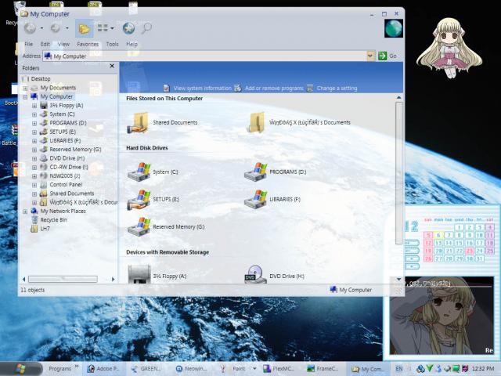Select Recycle Bin in folder tree
This screenshot has width=501, height=376.
point(53,220)
